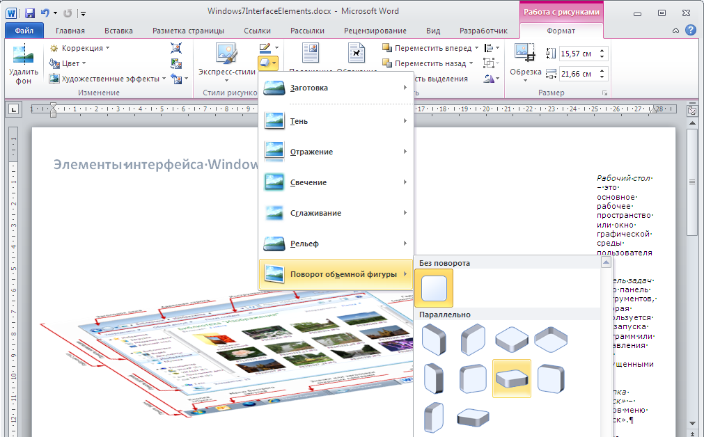Open the Файл tab
Screen dimensions: 704x437
point(24,31)
